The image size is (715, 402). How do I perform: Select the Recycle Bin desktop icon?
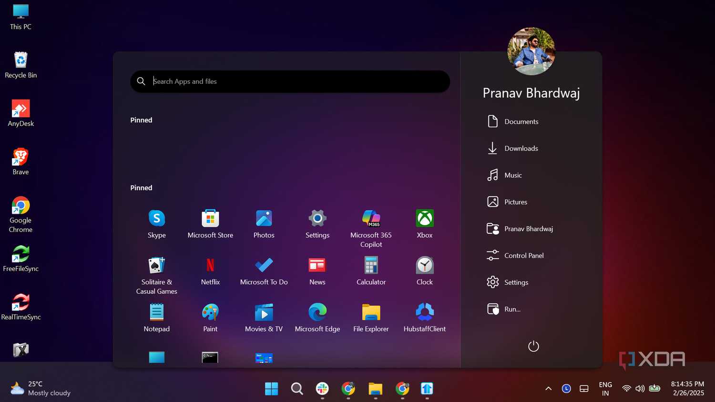tap(20, 65)
